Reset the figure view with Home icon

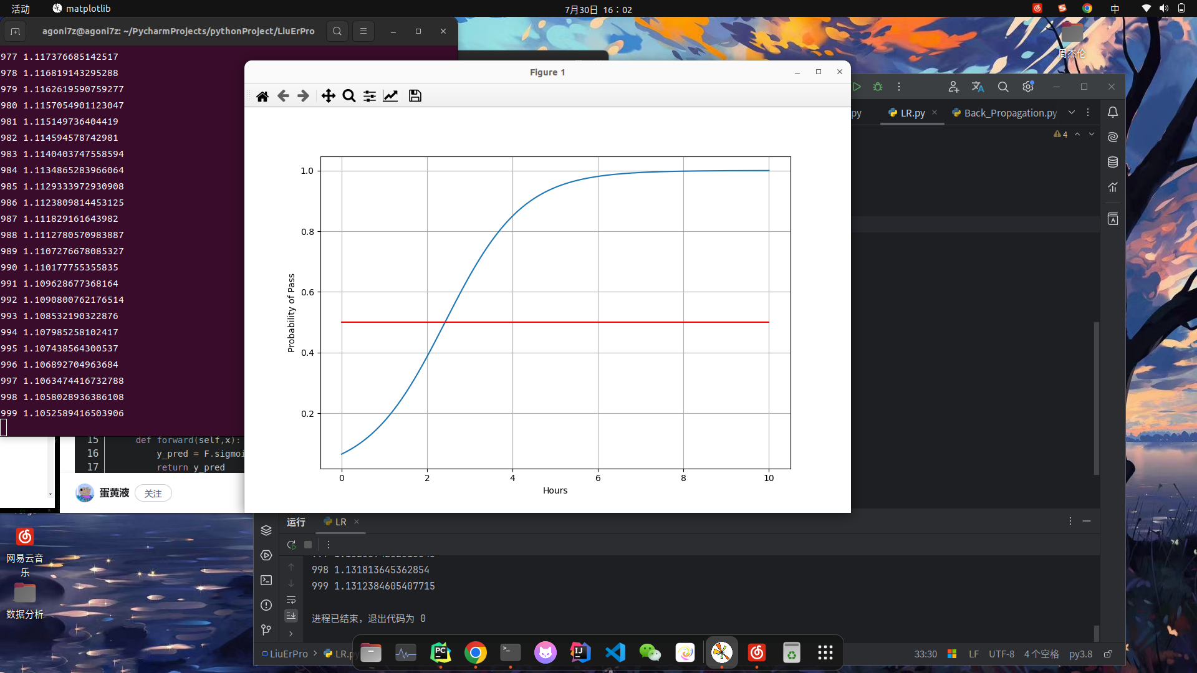click(262, 96)
